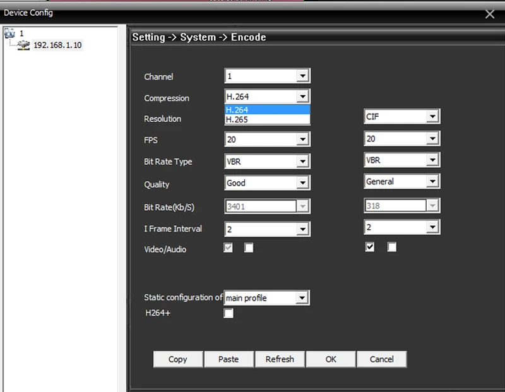Toggle main stream audio checkbox
The width and height of the screenshot is (505, 392).
[x=249, y=247]
